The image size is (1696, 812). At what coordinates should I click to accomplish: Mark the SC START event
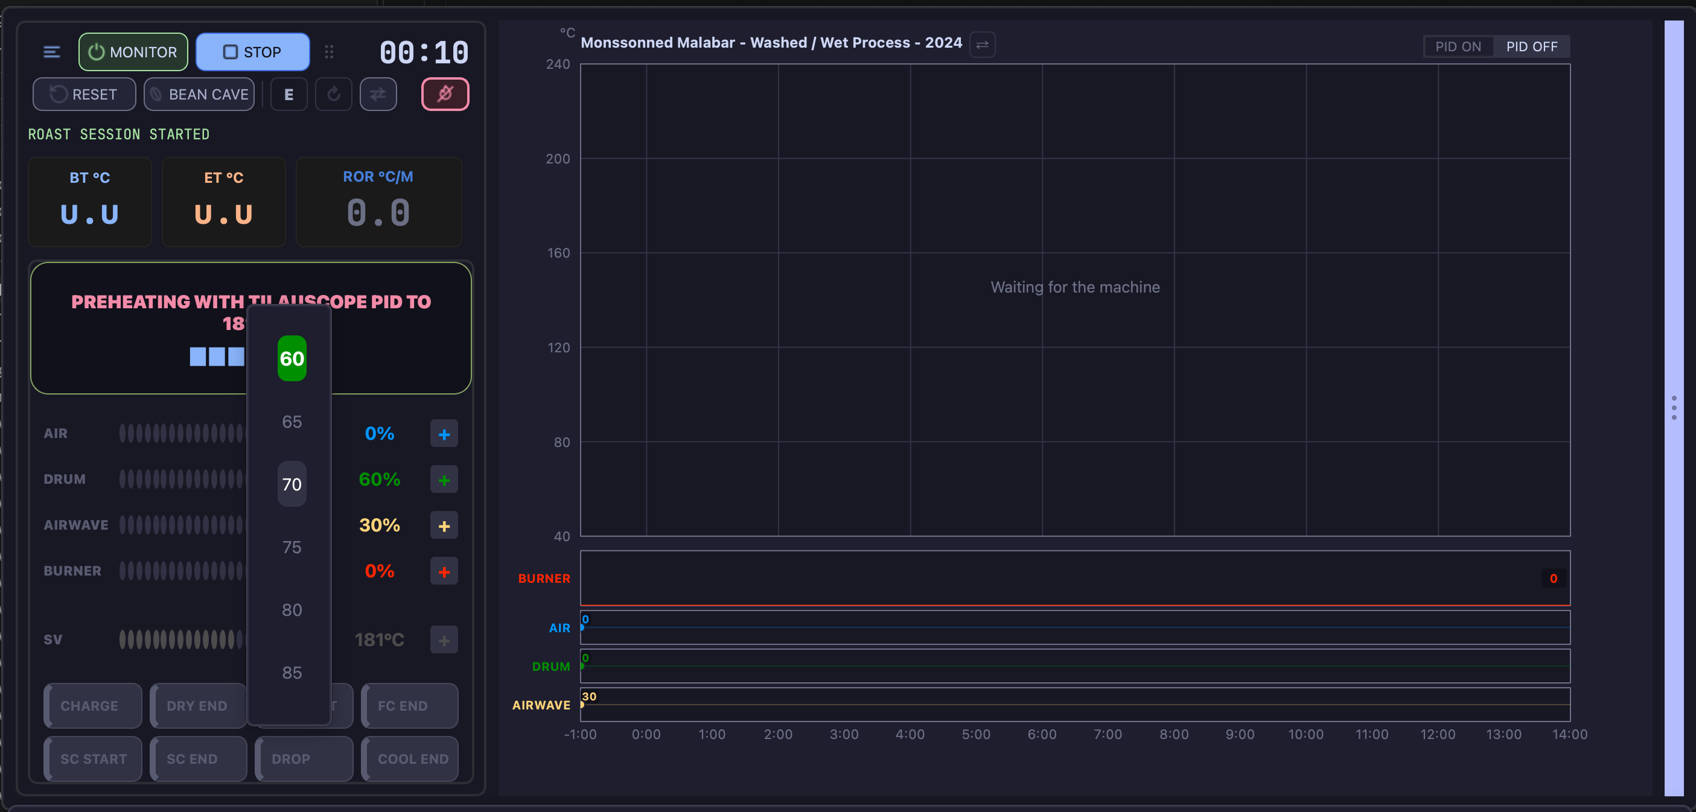[x=93, y=759]
